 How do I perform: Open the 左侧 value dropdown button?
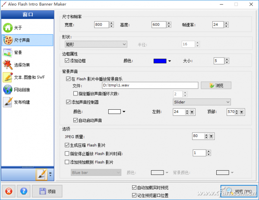coord(192,112)
